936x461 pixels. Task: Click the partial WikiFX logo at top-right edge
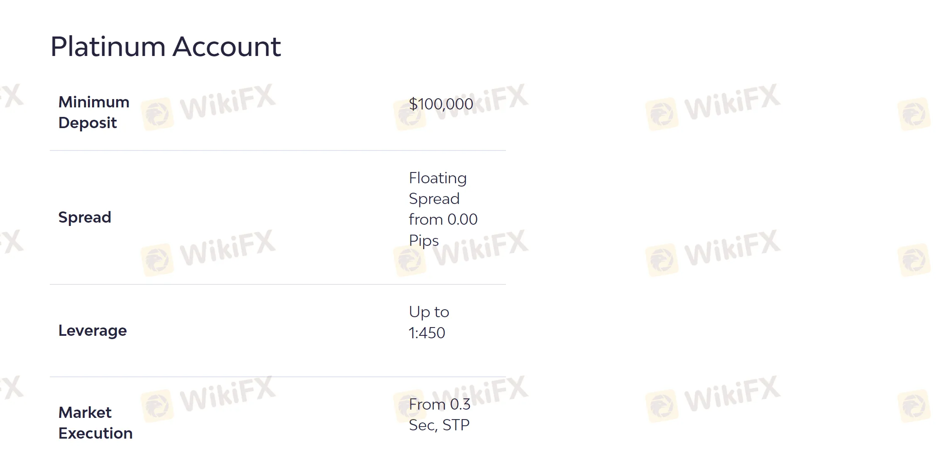pyautogui.click(x=914, y=114)
